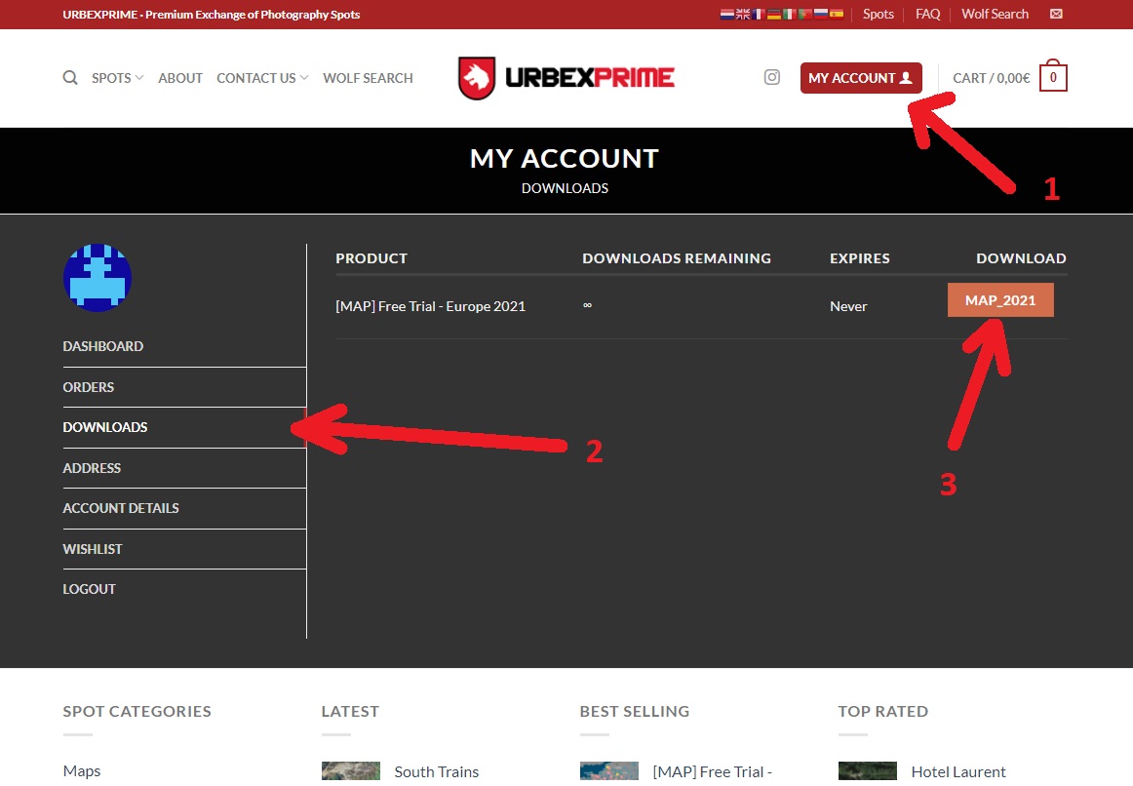Switch language using the German flag

coord(774,14)
